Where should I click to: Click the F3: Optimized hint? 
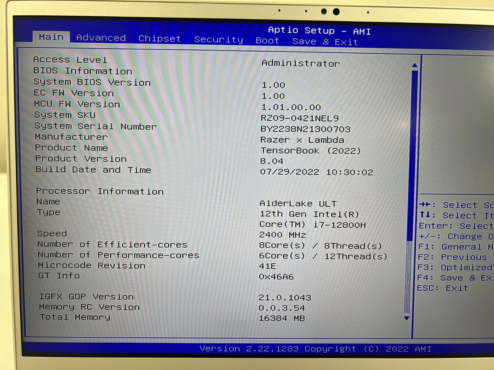[x=455, y=267]
